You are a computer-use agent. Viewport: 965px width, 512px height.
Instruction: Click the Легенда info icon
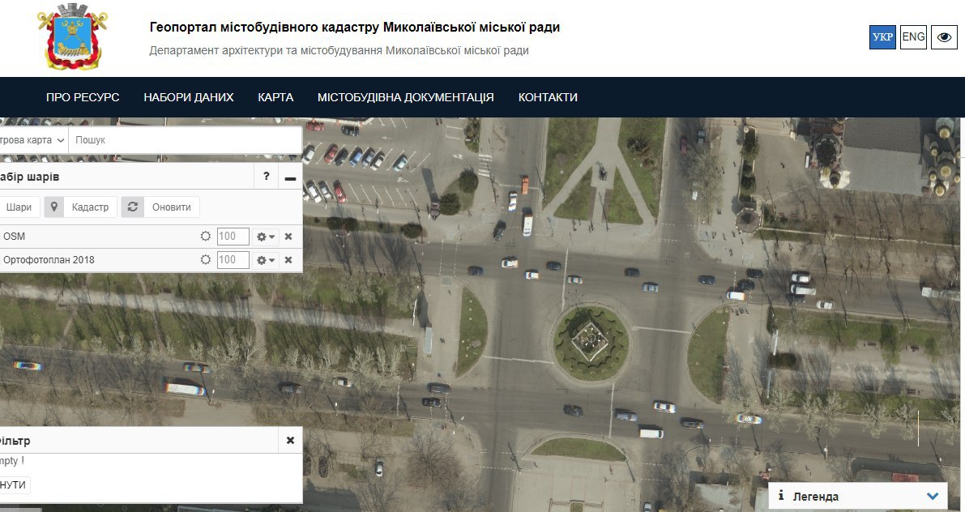[x=781, y=495]
